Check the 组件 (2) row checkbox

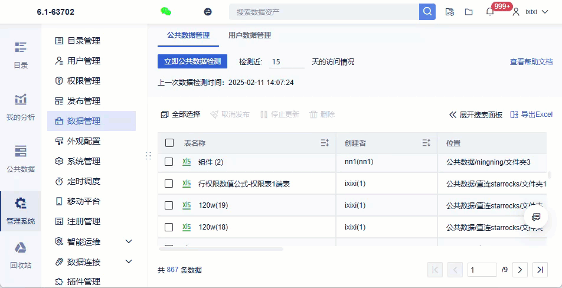(169, 162)
